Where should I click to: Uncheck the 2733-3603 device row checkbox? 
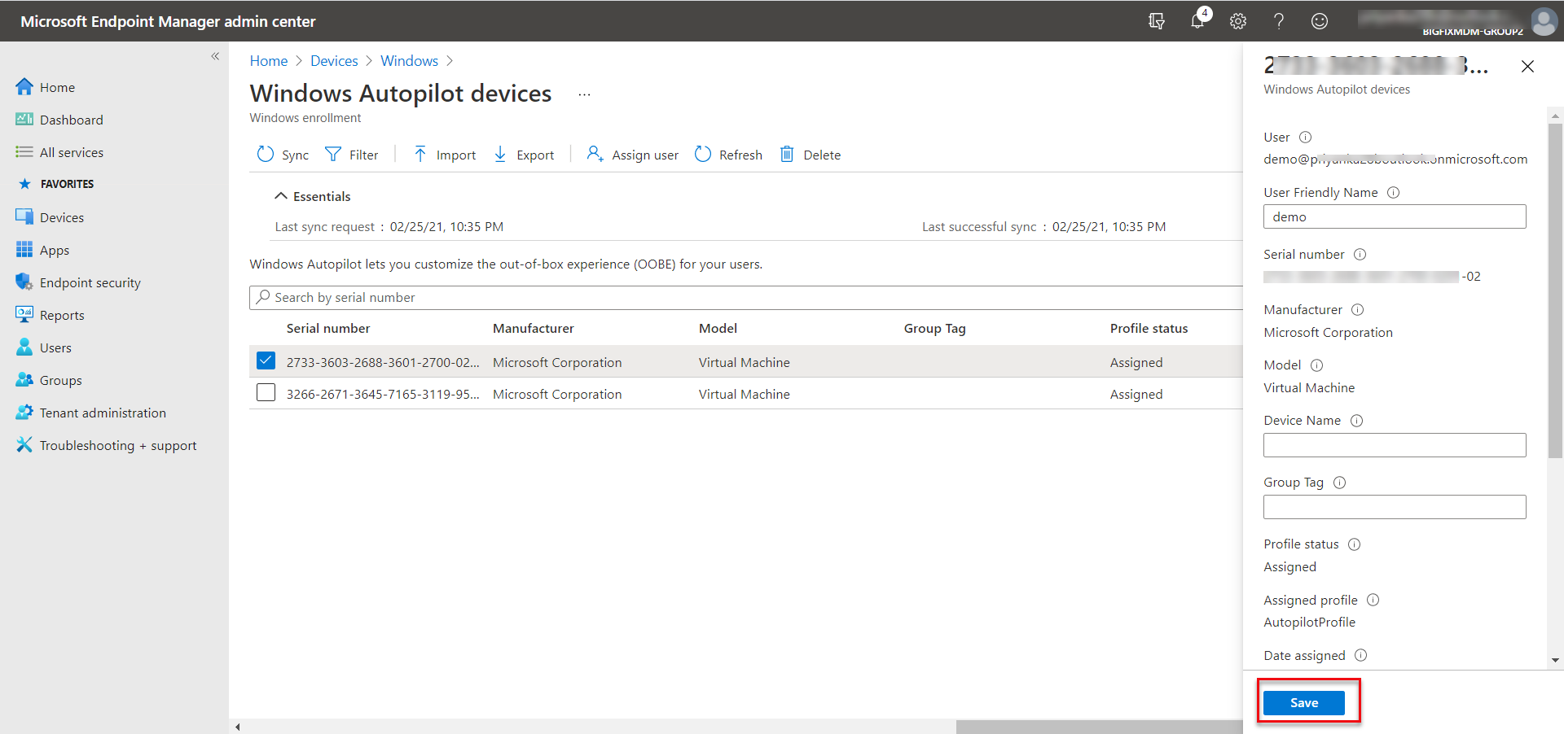click(x=266, y=360)
